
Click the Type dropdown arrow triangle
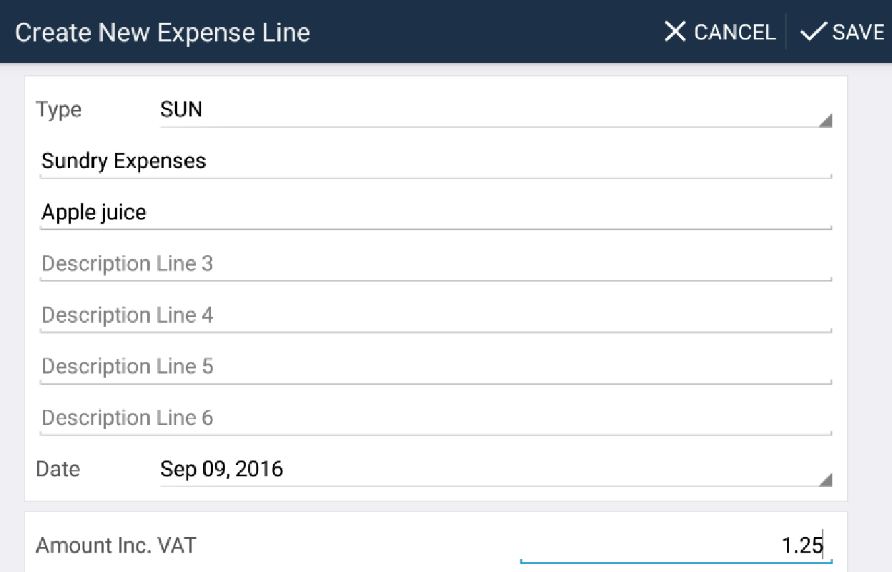coord(826,121)
